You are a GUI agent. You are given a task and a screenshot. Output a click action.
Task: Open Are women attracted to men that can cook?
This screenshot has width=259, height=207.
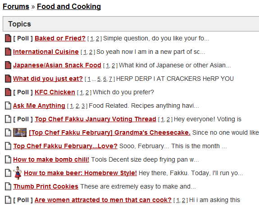[103, 200]
